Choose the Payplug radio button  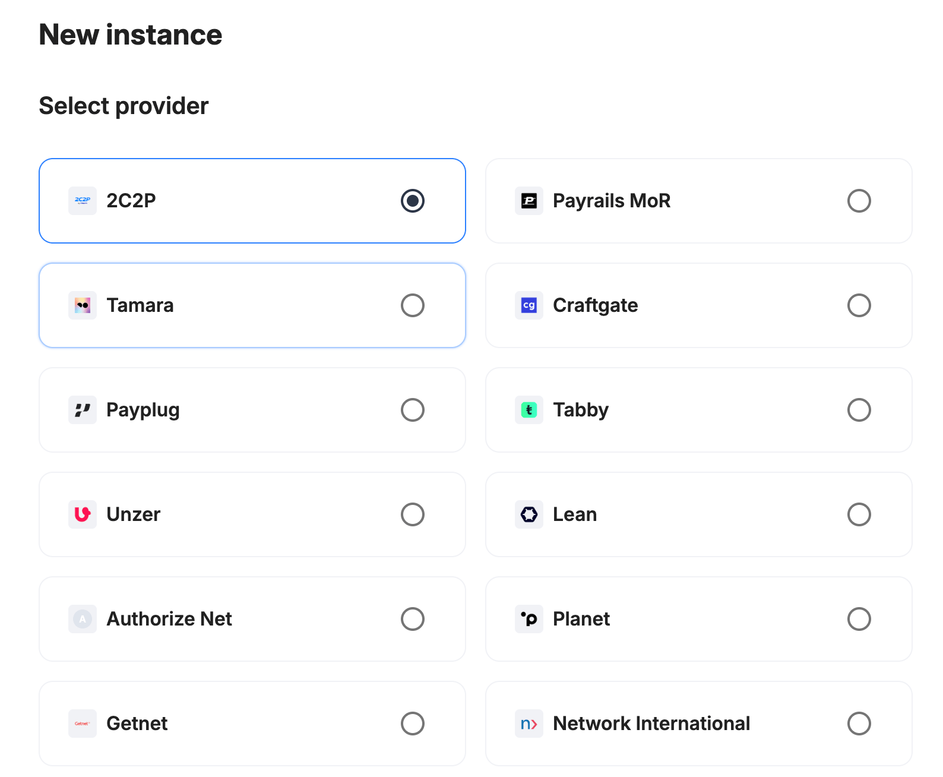pyautogui.click(x=413, y=410)
